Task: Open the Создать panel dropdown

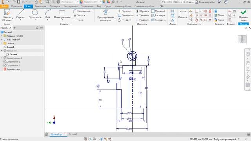Action: point(65,24)
